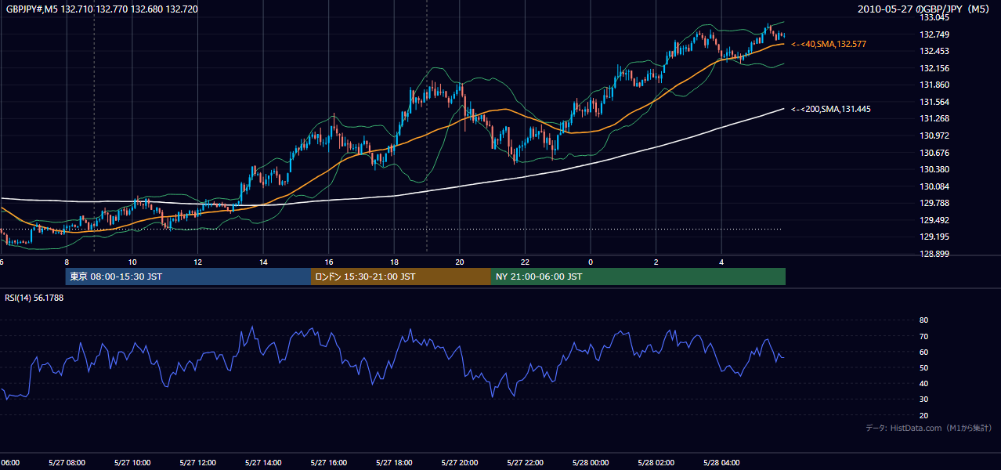Select the 40 SMA label 132.577
1001x470 pixels.
point(830,45)
